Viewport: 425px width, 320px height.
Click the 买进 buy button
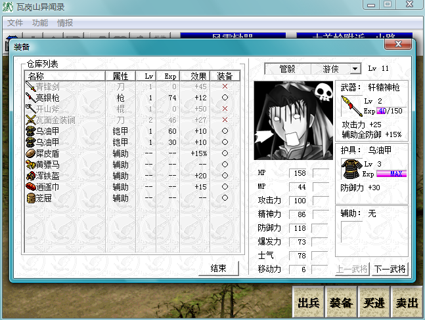[x=374, y=302]
